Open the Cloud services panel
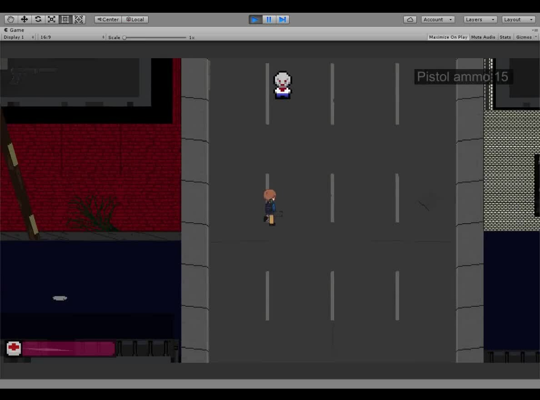Viewport: 540px width, 400px height. click(x=410, y=20)
